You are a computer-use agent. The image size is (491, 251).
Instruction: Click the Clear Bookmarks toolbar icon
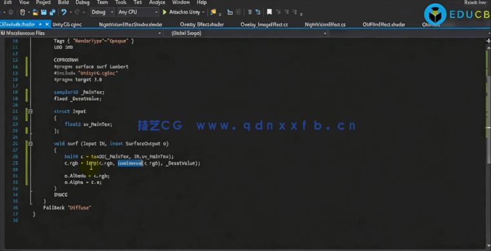[x=294, y=12]
